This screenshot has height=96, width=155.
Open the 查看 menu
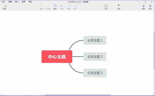[24, 2]
